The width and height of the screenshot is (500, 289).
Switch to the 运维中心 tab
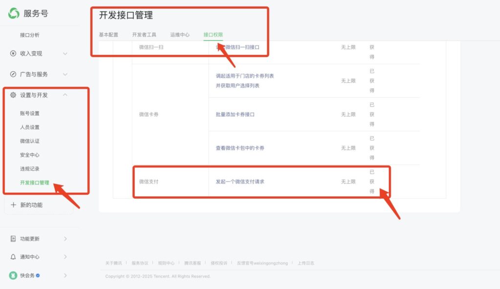[180, 35]
